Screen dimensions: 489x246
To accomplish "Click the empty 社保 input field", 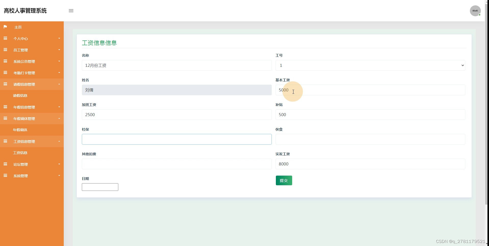I will (x=177, y=139).
